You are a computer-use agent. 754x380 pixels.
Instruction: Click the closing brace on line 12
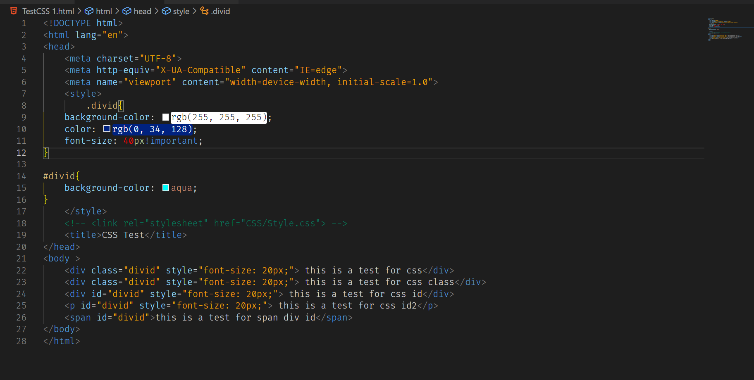(x=46, y=153)
